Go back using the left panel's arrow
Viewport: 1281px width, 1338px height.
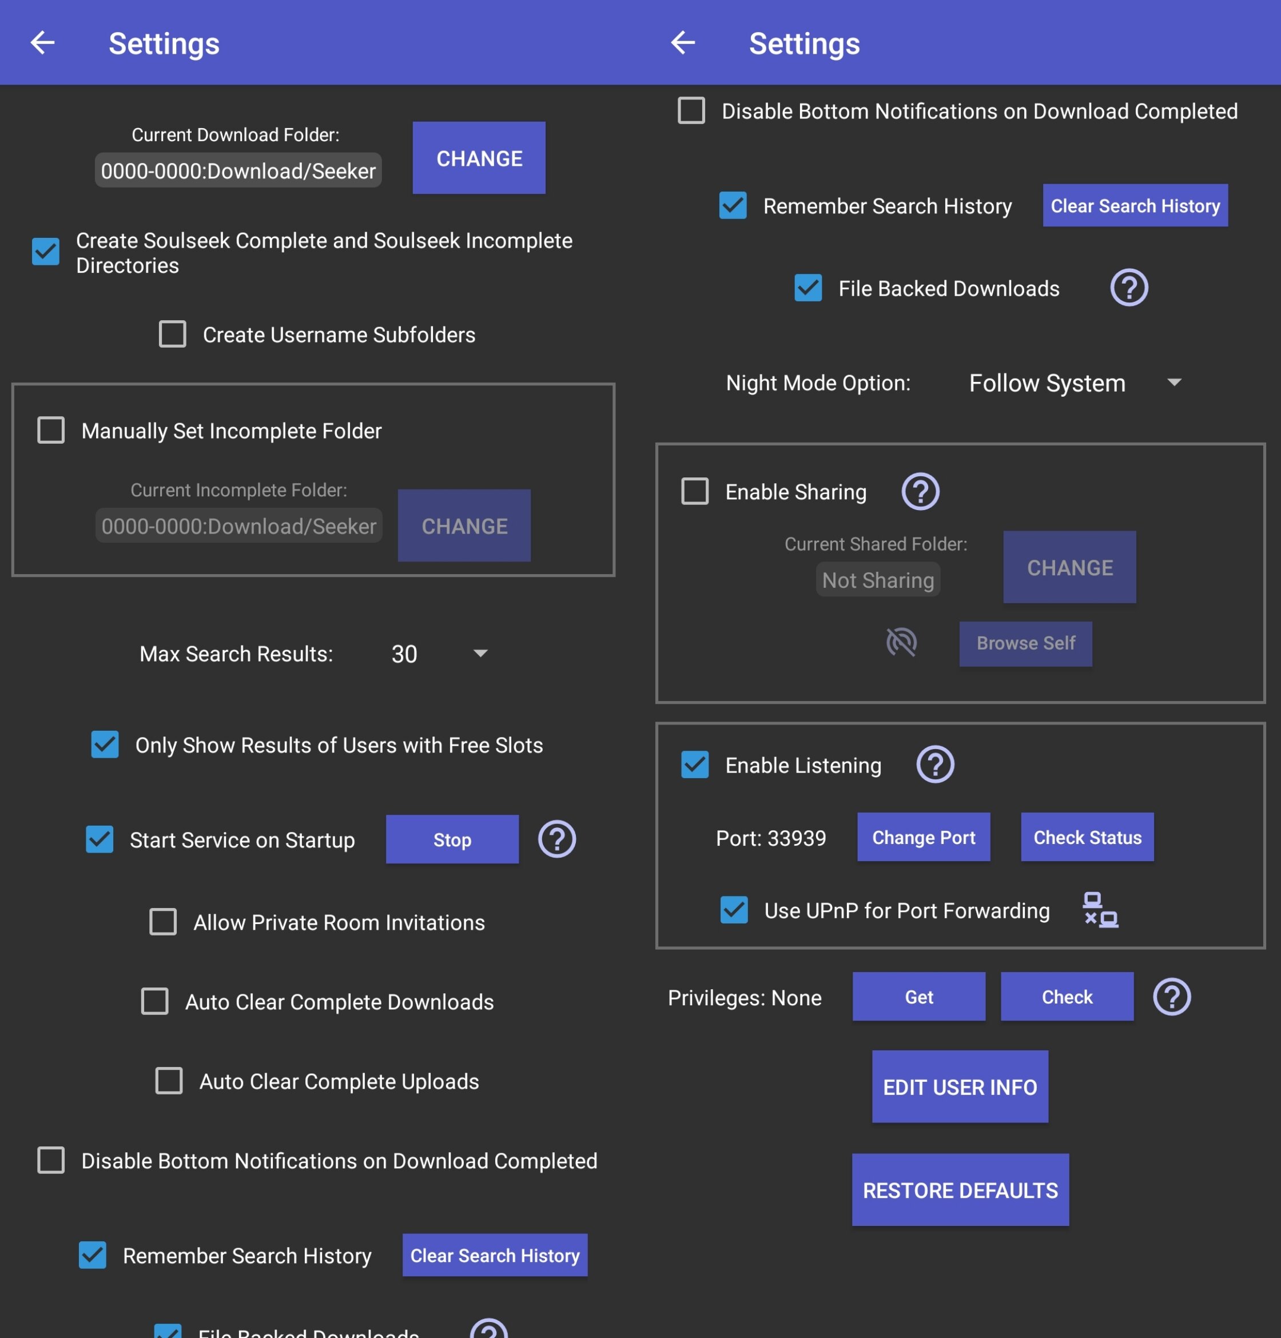coord(42,42)
